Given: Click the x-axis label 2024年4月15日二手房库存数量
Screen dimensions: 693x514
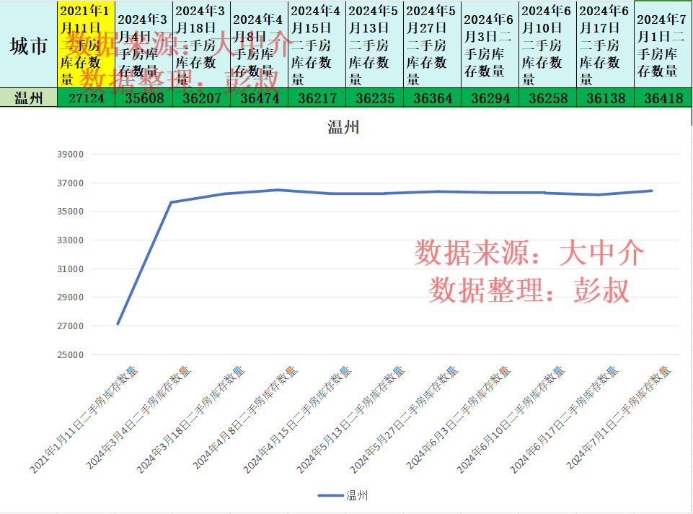Looking at the screenshot, I should [x=297, y=420].
